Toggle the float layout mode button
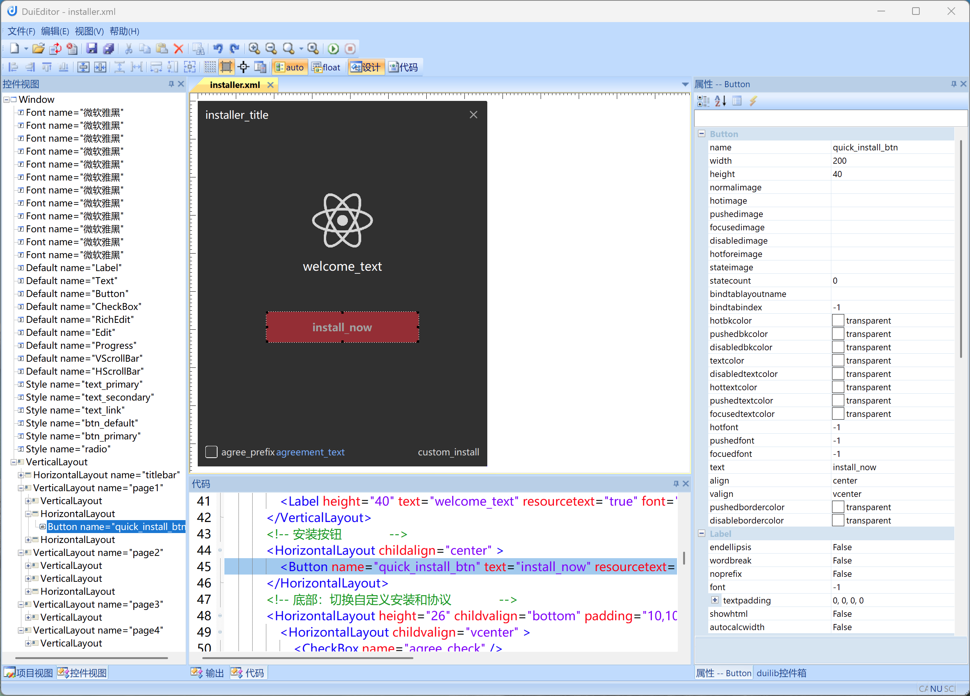This screenshot has width=970, height=696. 327,67
